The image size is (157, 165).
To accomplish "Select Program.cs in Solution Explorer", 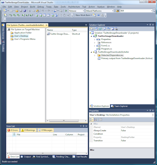I will [x=106, y=49].
